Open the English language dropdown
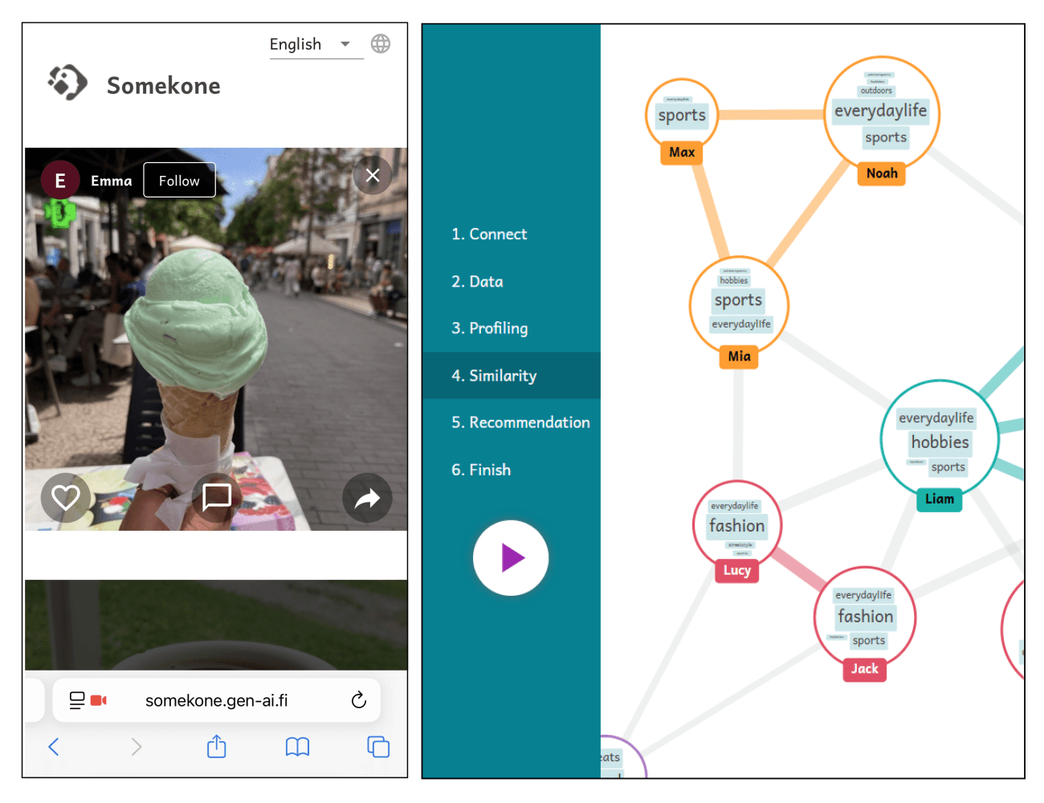This screenshot has width=1044, height=803. [x=308, y=44]
